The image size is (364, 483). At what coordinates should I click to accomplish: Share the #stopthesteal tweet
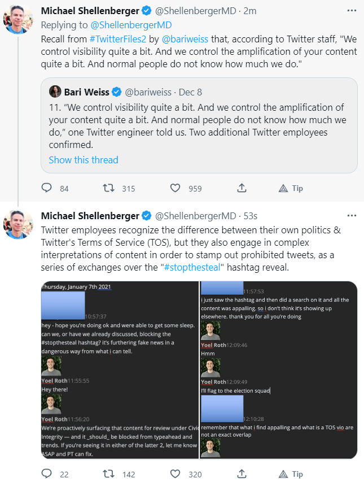[241, 473]
